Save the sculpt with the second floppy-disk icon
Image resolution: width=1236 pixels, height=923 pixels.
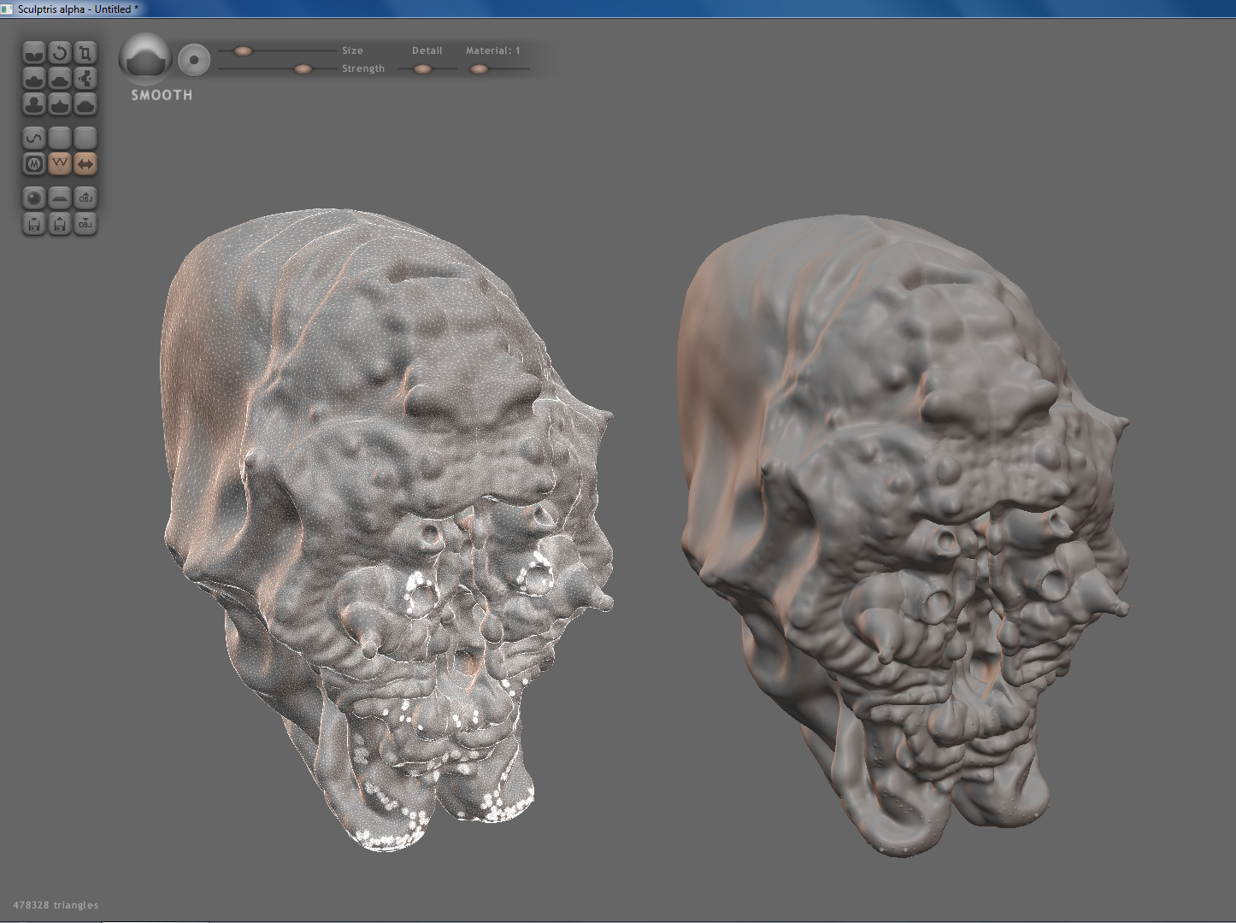(60, 224)
